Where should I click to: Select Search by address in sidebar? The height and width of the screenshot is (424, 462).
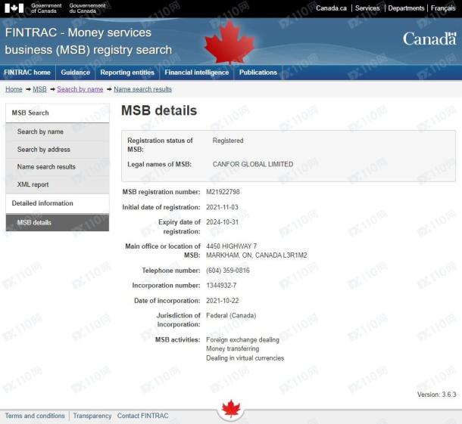pos(58,150)
